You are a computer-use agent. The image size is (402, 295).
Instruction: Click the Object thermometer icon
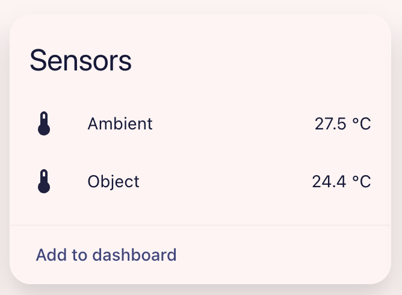(43, 181)
